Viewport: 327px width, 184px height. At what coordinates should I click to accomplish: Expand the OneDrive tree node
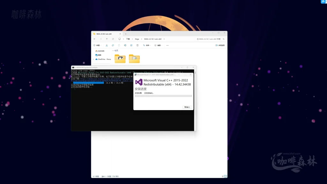(93, 59)
